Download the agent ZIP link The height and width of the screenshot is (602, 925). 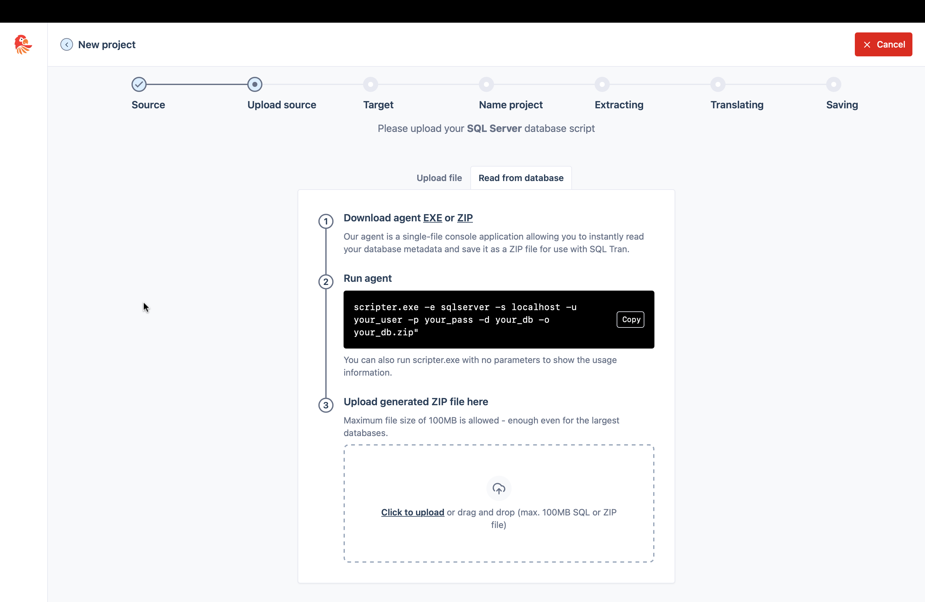click(x=465, y=218)
